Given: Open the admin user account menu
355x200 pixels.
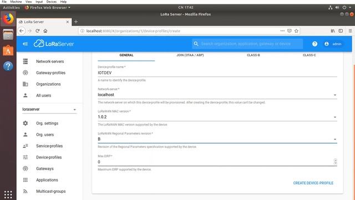Looking at the screenshot, I should (333, 44).
